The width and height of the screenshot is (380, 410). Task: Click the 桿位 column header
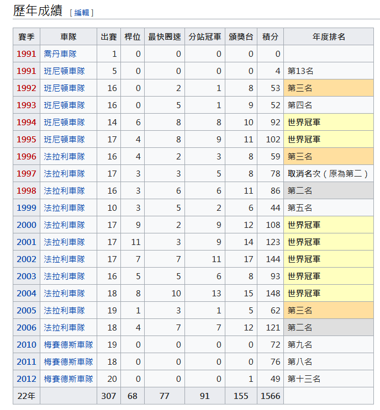[133, 36]
